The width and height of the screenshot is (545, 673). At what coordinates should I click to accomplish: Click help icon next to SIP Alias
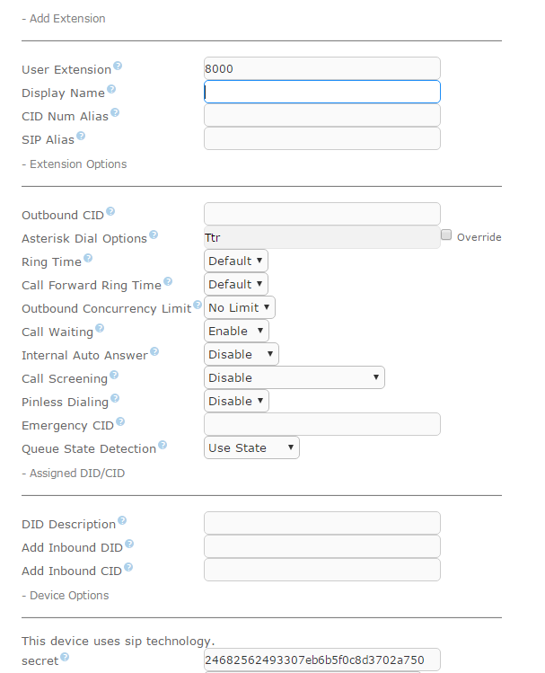pyautogui.click(x=81, y=137)
